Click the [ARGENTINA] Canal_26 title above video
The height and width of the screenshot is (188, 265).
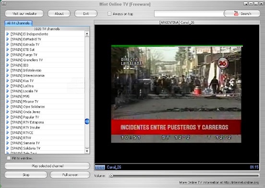click(177, 22)
